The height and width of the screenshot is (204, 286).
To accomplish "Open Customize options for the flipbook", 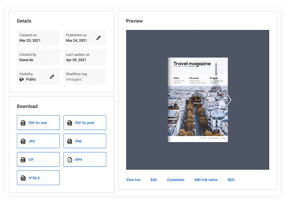I will point(176,180).
